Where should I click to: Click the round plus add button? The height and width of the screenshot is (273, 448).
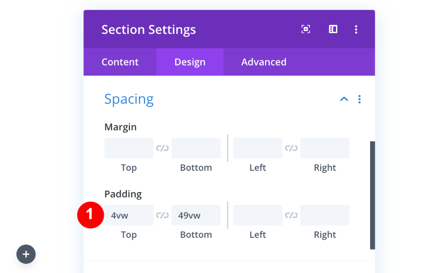click(x=26, y=254)
